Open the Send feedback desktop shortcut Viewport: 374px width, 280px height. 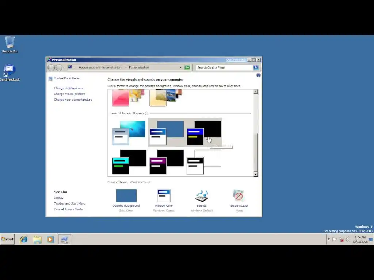9,73
